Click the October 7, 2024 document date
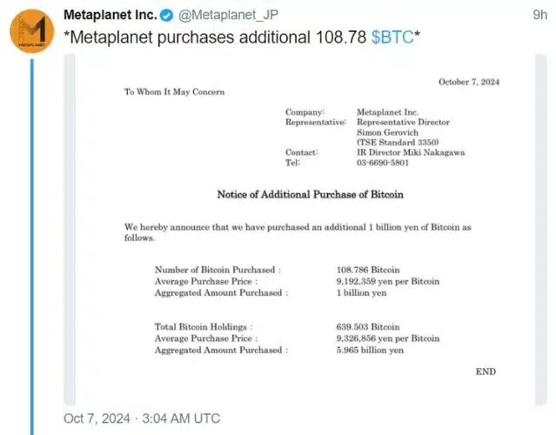 click(469, 82)
